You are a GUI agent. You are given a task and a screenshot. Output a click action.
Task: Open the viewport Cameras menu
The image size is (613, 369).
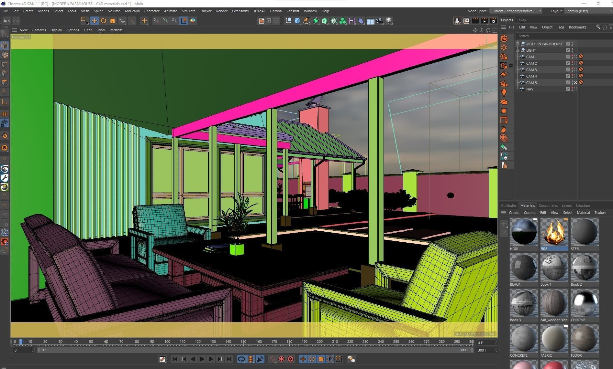pyautogui.click(x=39, y=30)
